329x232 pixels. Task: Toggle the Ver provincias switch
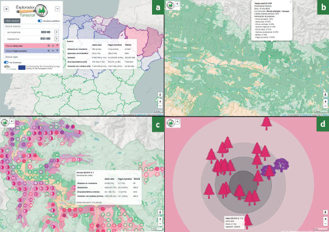tap(6, 63)
